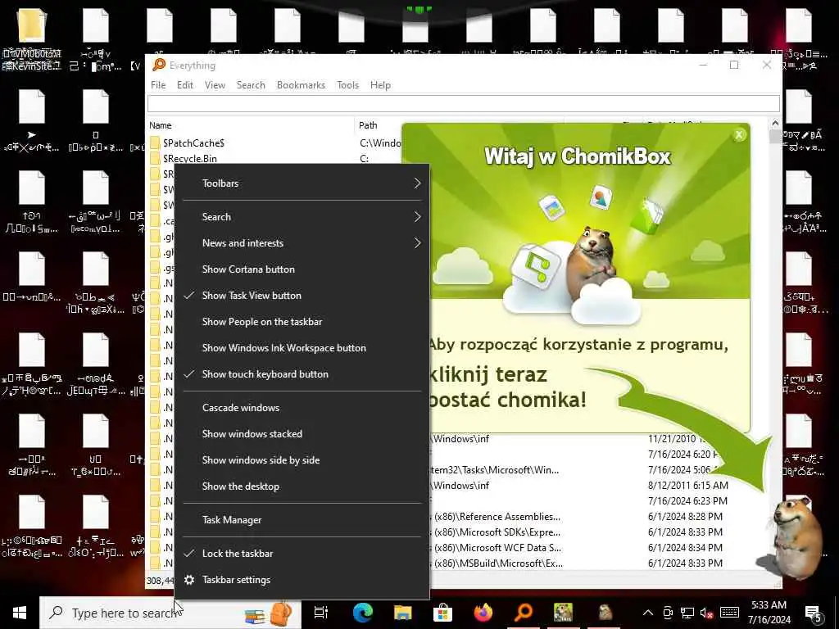Open network status in the system tray
The width and height of the screenshot is (839, 629).
point(687,613)
